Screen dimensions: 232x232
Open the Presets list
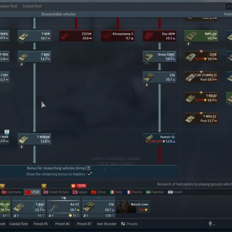129,223
